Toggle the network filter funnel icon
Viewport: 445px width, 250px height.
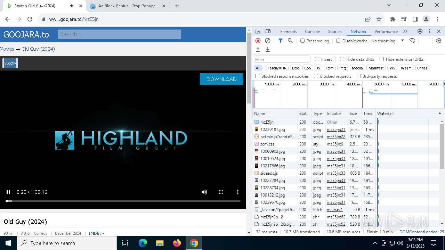pyautogui.click(x=281, y=41)
